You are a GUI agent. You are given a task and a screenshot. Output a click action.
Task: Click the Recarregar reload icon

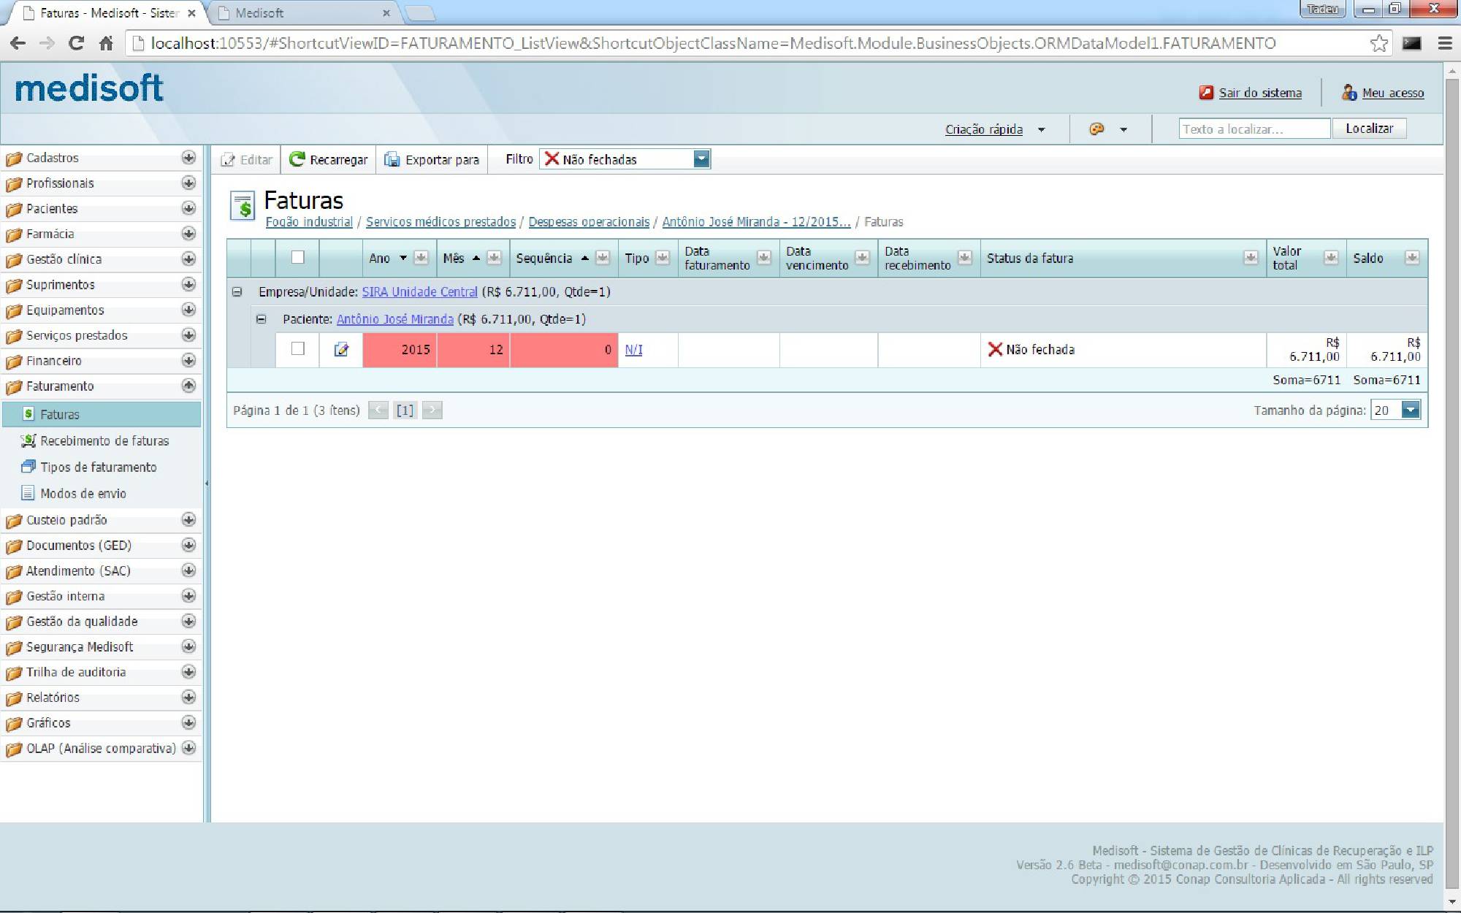297,159
